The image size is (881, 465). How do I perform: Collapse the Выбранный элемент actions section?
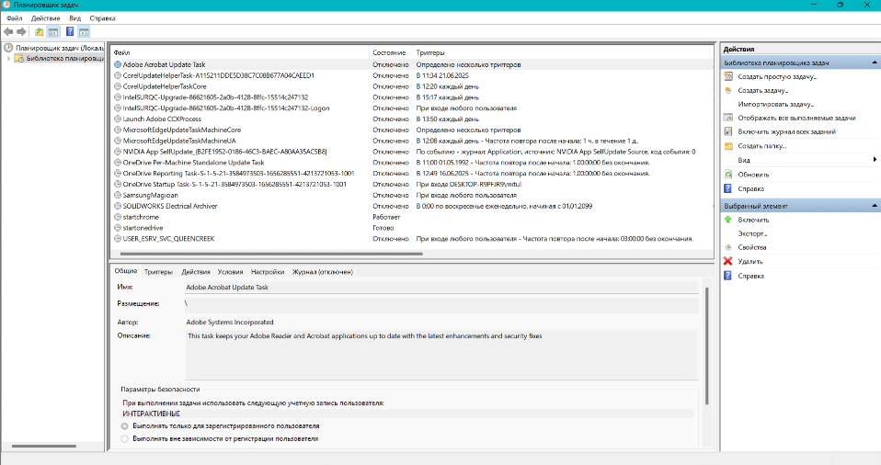[x=873, y=206]
